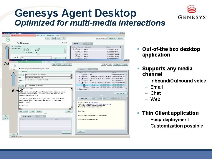Click the detail pane vertical scrollbar
The image size is (212, 159).
[125, 115]
